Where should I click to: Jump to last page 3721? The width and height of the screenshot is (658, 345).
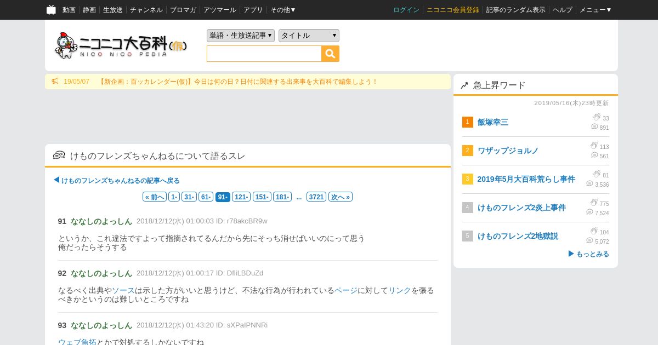point(316,197)
